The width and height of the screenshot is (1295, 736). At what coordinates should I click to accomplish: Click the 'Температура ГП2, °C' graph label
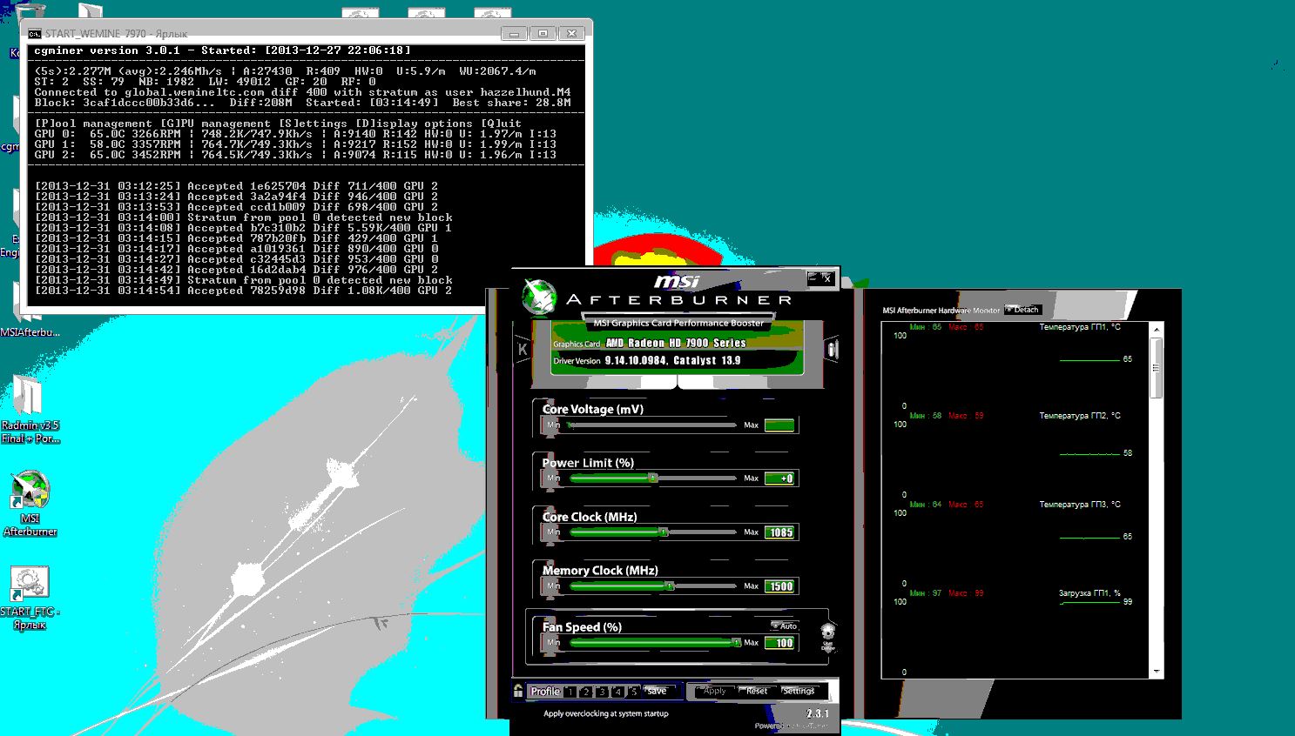tap(1080, 416)
